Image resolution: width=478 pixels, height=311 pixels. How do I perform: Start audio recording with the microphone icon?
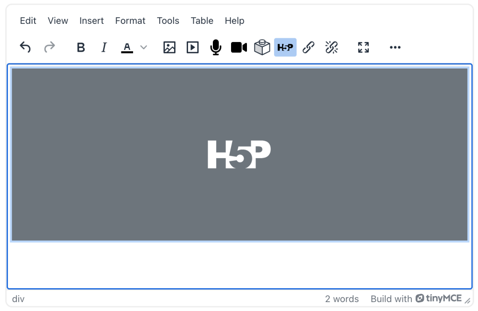pos(216,47)
